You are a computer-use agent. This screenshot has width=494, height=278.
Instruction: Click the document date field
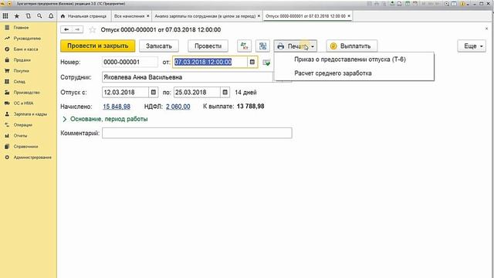click(x=210, y=62)
